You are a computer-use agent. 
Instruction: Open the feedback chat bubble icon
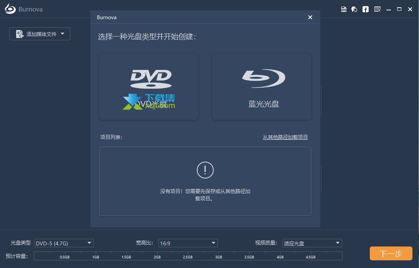point(354,9)
